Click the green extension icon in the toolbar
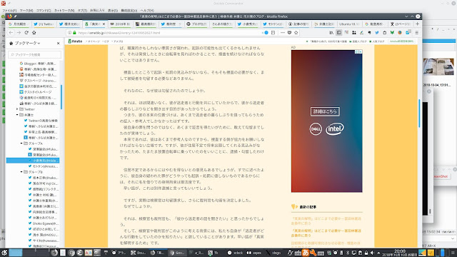457x257 pixels. (x=392, y=33)
